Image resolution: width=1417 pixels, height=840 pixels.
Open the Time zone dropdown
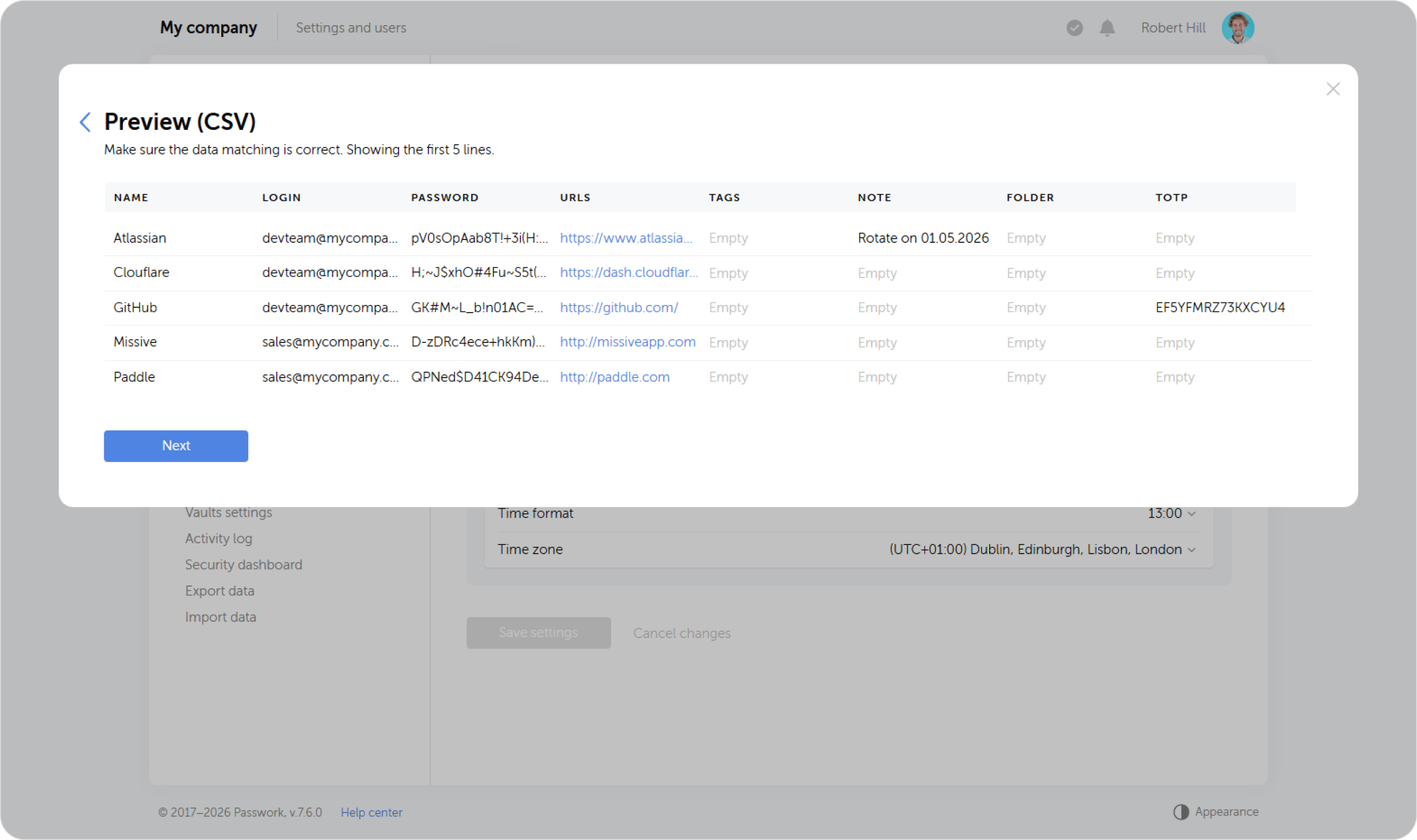coord(1042,549)
